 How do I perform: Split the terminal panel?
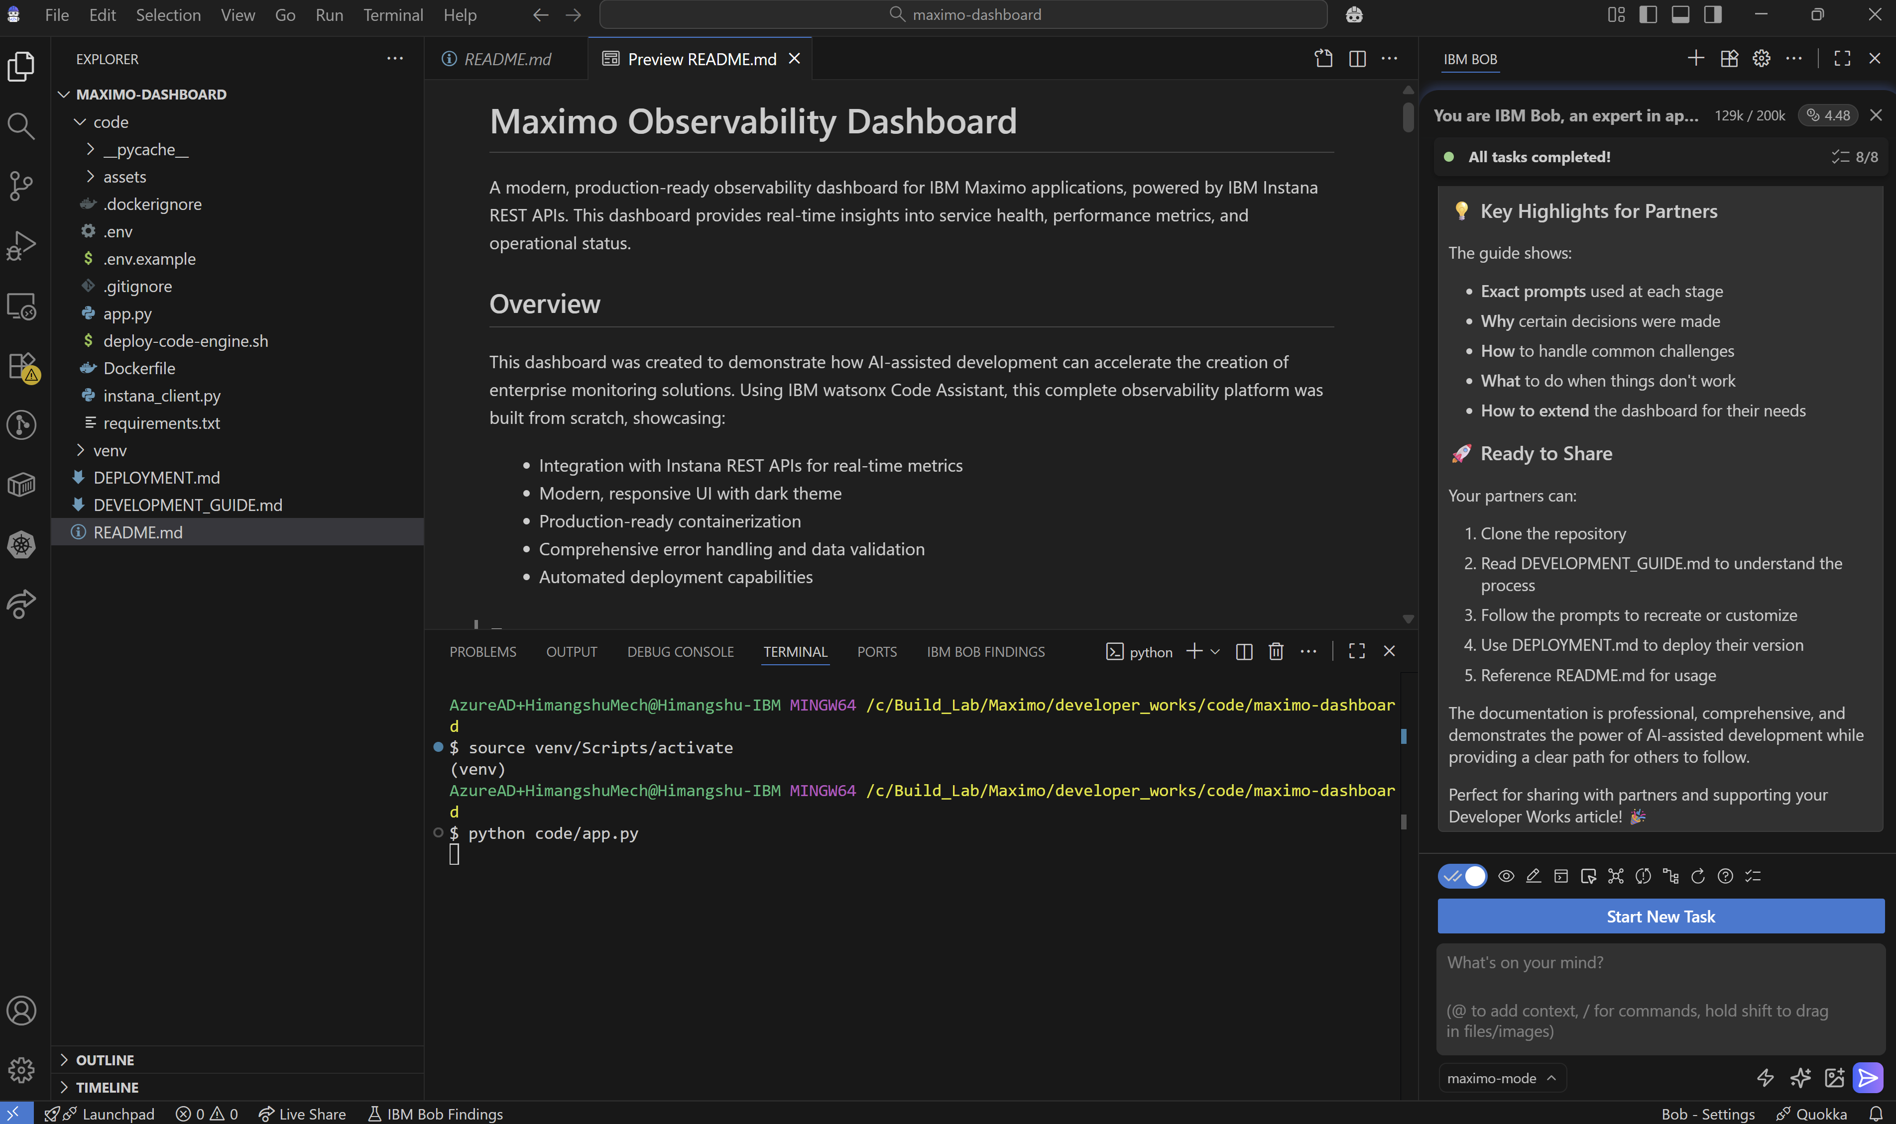pyautogui.click(x=1244, y=651)
